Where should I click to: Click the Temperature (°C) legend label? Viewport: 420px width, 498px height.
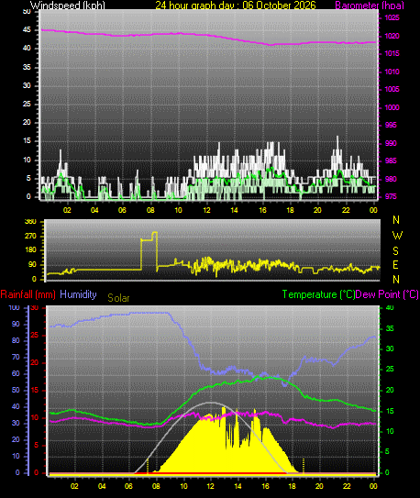[318, 294]
